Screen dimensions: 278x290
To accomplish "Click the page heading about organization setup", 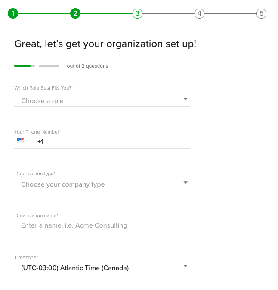I will click(x=105, y=44).
